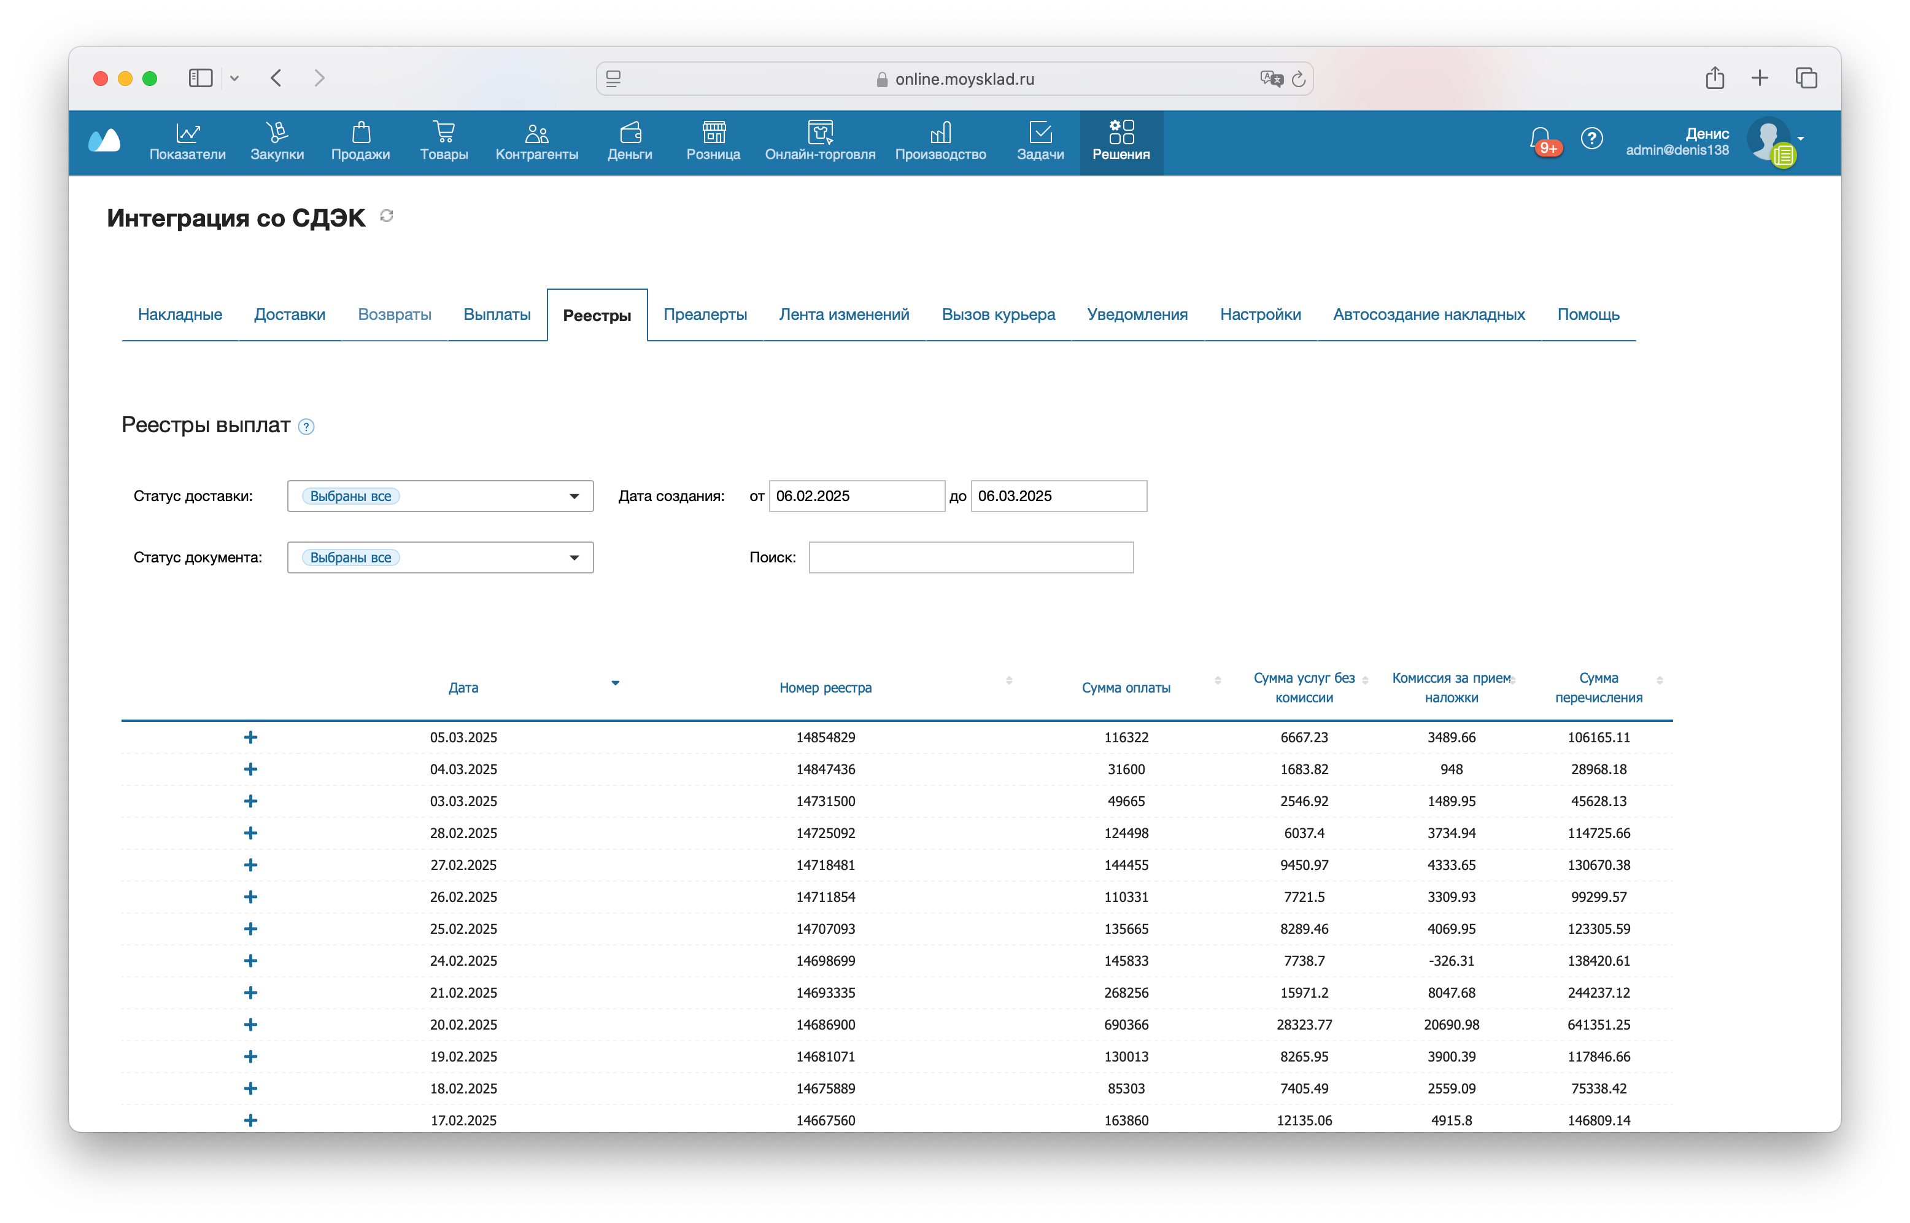Image resolution: width=1910 pixels, height=1223 pixels.
Task: Click refresh icon next to Интеграция со СДЭК
Action: point(387,216)
